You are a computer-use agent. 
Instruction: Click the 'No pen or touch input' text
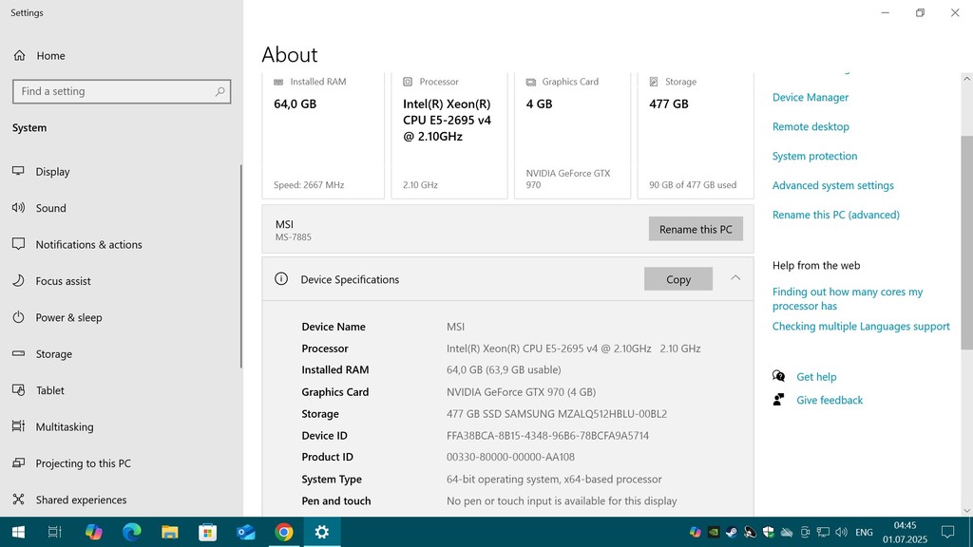click(x=561, y=501)
